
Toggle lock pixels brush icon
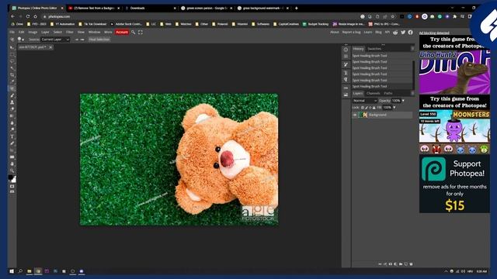367,108
